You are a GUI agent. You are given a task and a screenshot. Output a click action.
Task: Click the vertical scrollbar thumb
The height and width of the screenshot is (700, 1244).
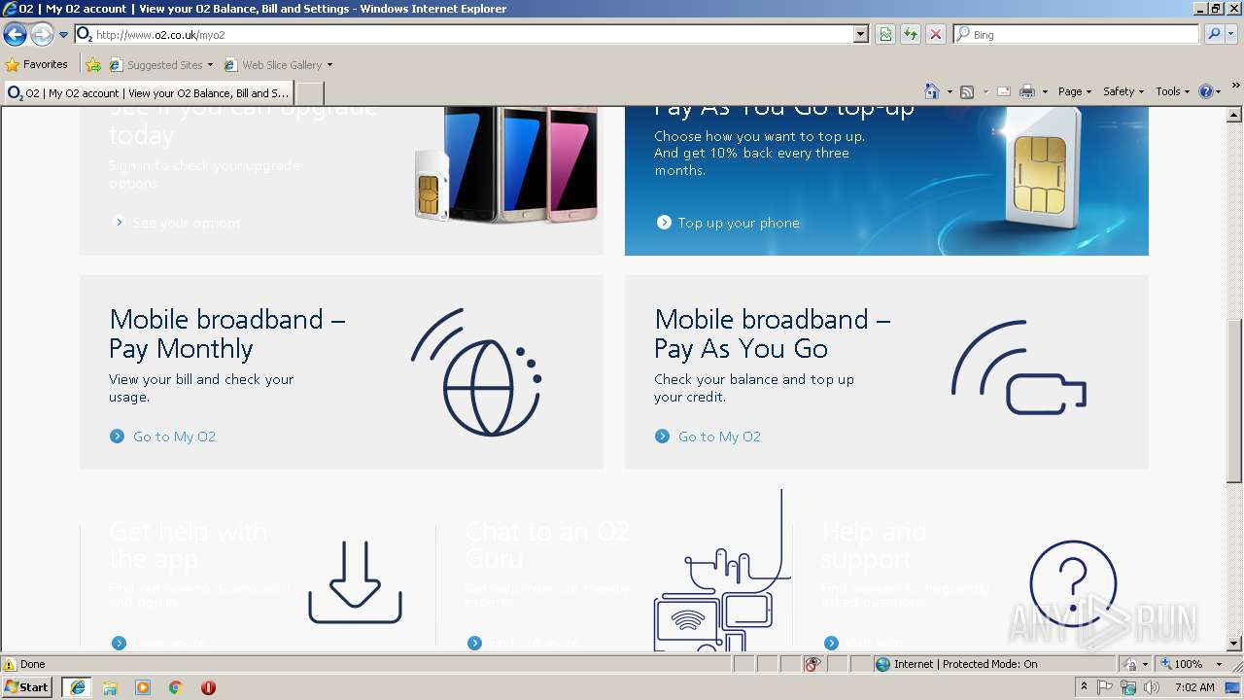[x=1234, y=401]
